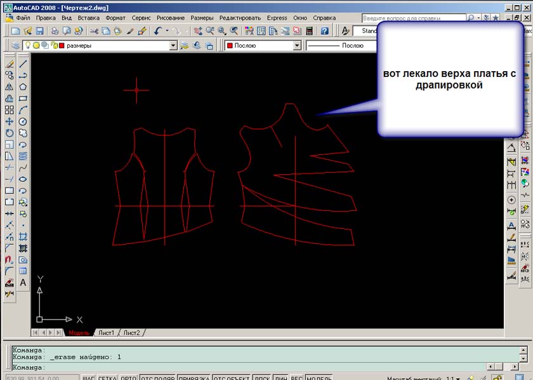This screenshot has width=533, height=380.
Task: Select the Array tool
Action: [x=10, y=110]
